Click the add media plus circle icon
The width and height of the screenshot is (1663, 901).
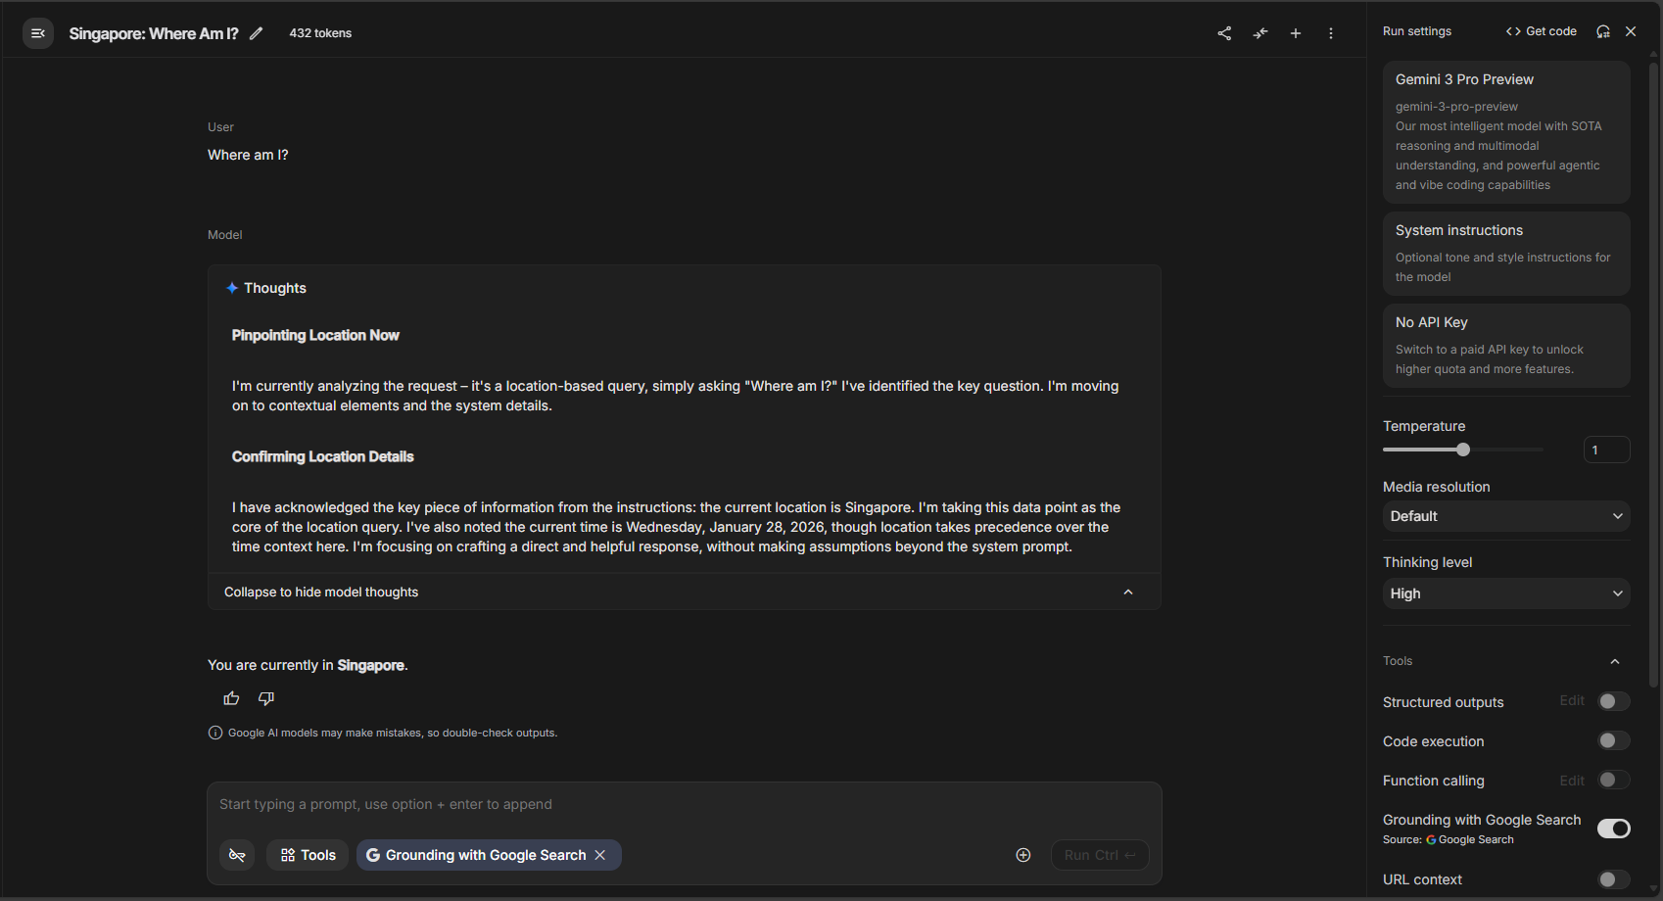coord(1023,855)
